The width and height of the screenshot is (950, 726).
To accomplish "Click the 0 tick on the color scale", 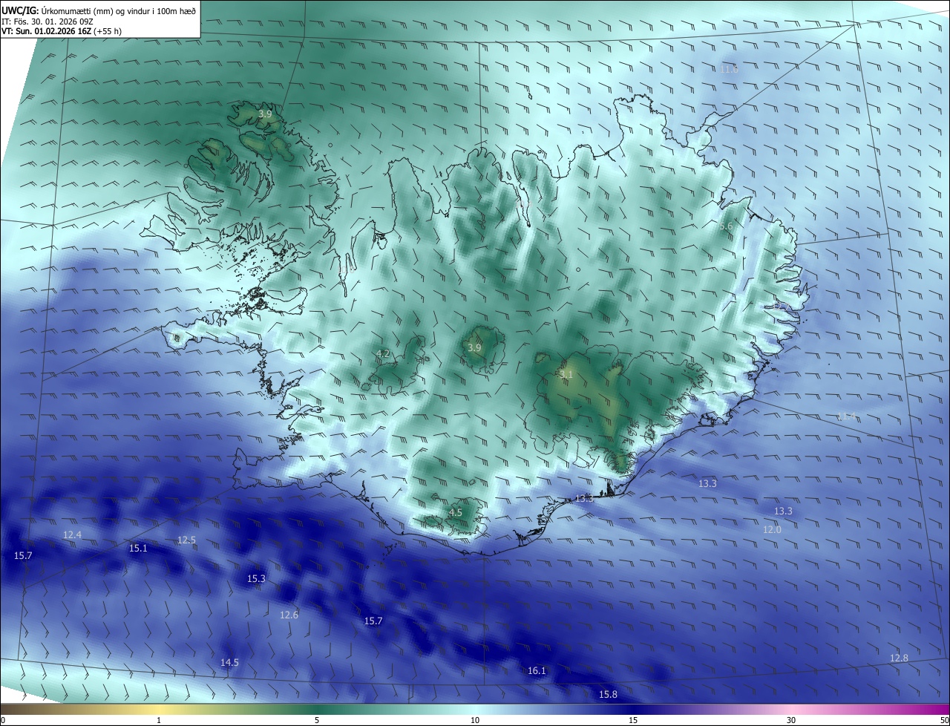I will (x=3, y=721).
